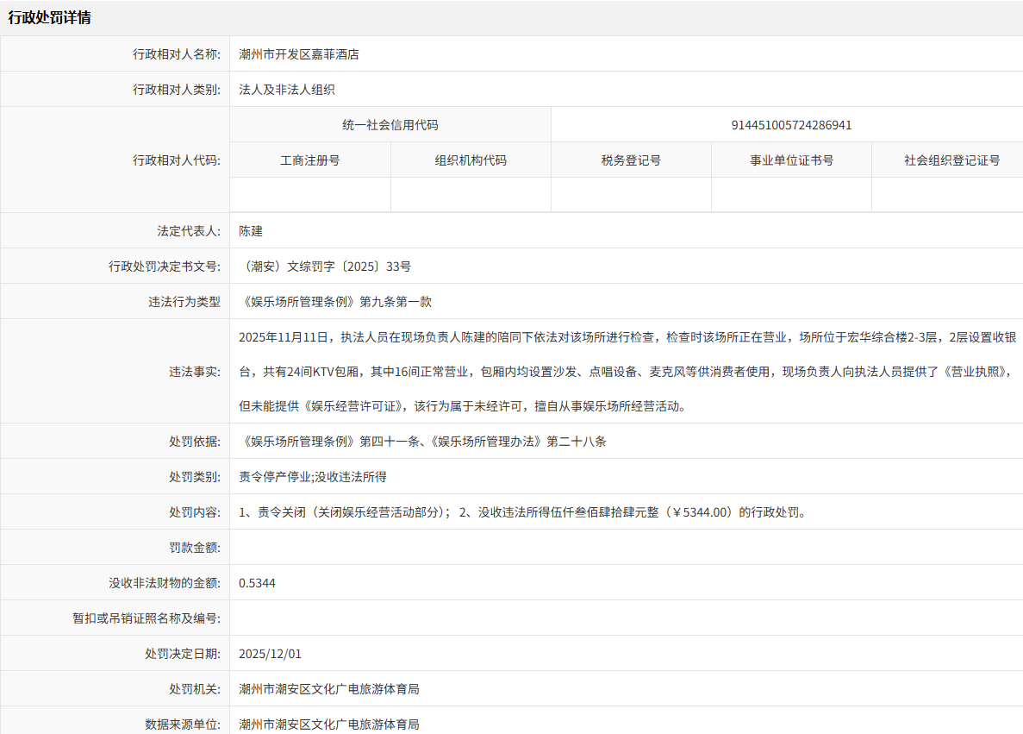The height and width of the screenshot is (734, 1023).
Task: Select the 社会组织登记证号 column header
Action: pyautogui.click(x=946, y=160)
